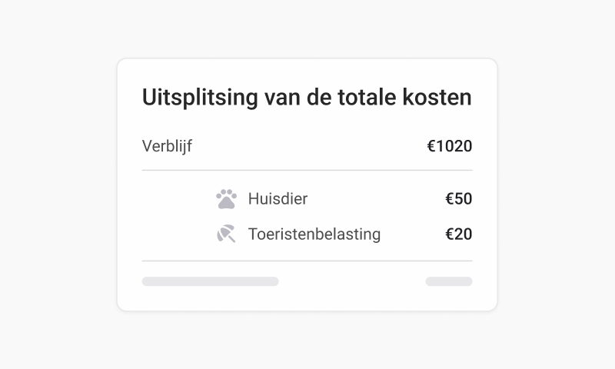
Task: Click the divider line below Verblijf
Action: 307,170
